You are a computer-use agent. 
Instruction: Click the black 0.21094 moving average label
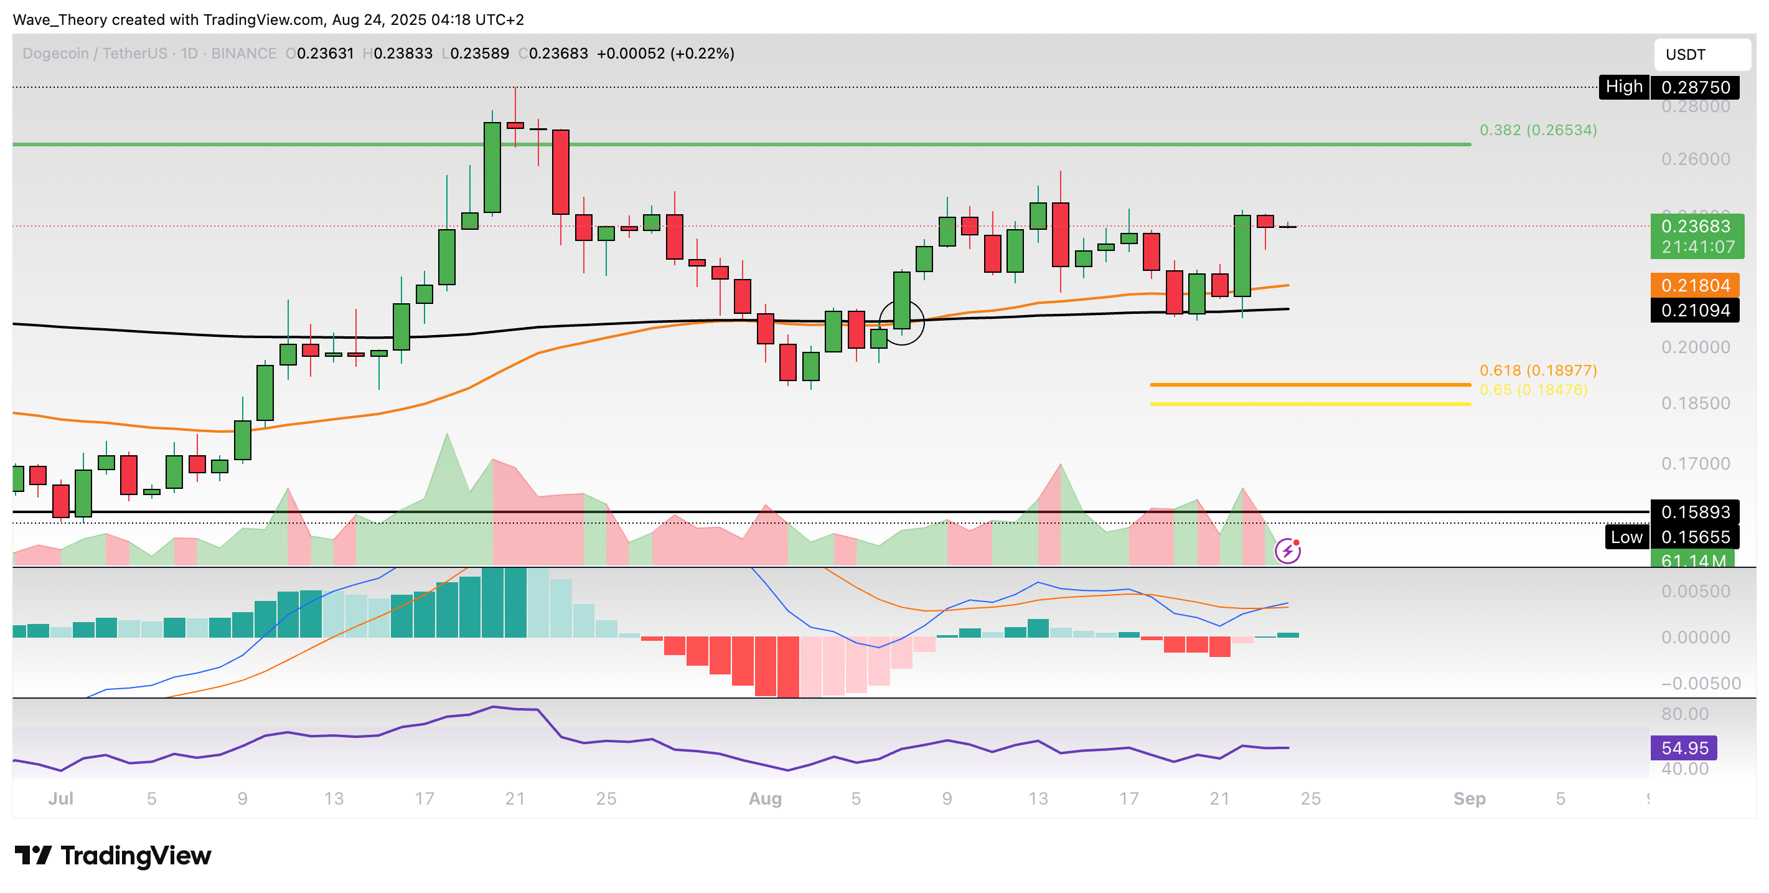click(1695, 311)
